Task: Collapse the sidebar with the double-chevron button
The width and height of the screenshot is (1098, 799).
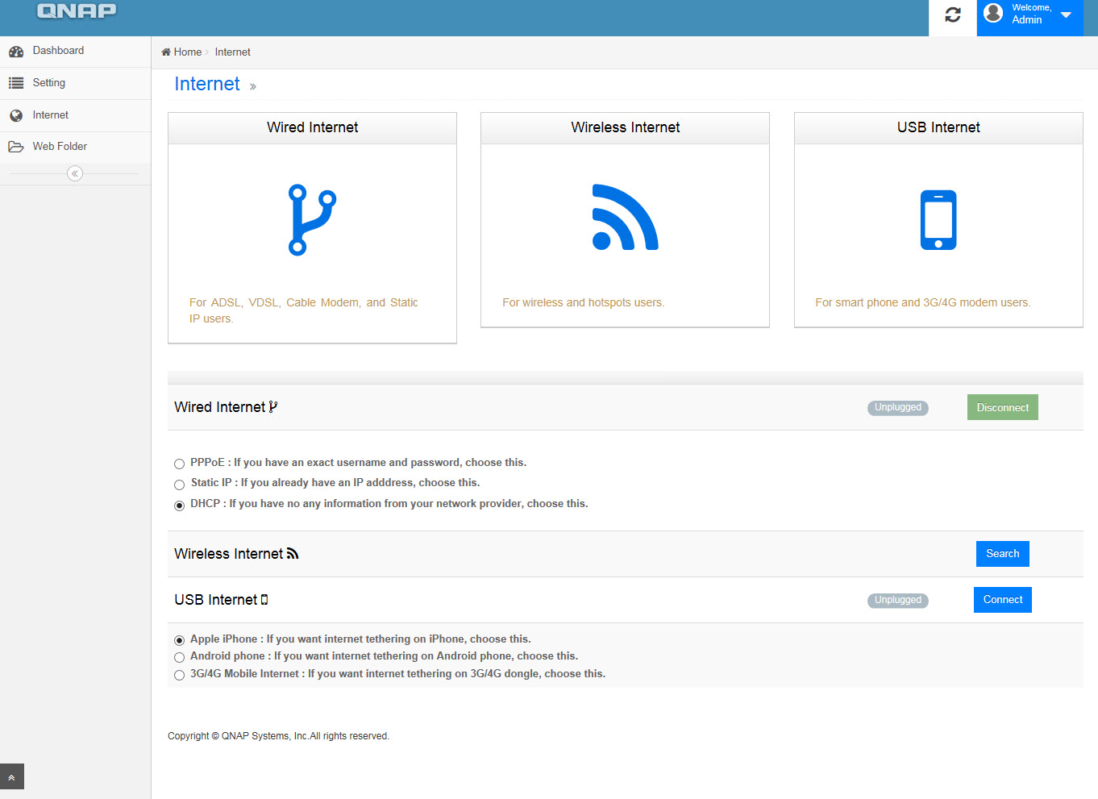Action: 75,173
